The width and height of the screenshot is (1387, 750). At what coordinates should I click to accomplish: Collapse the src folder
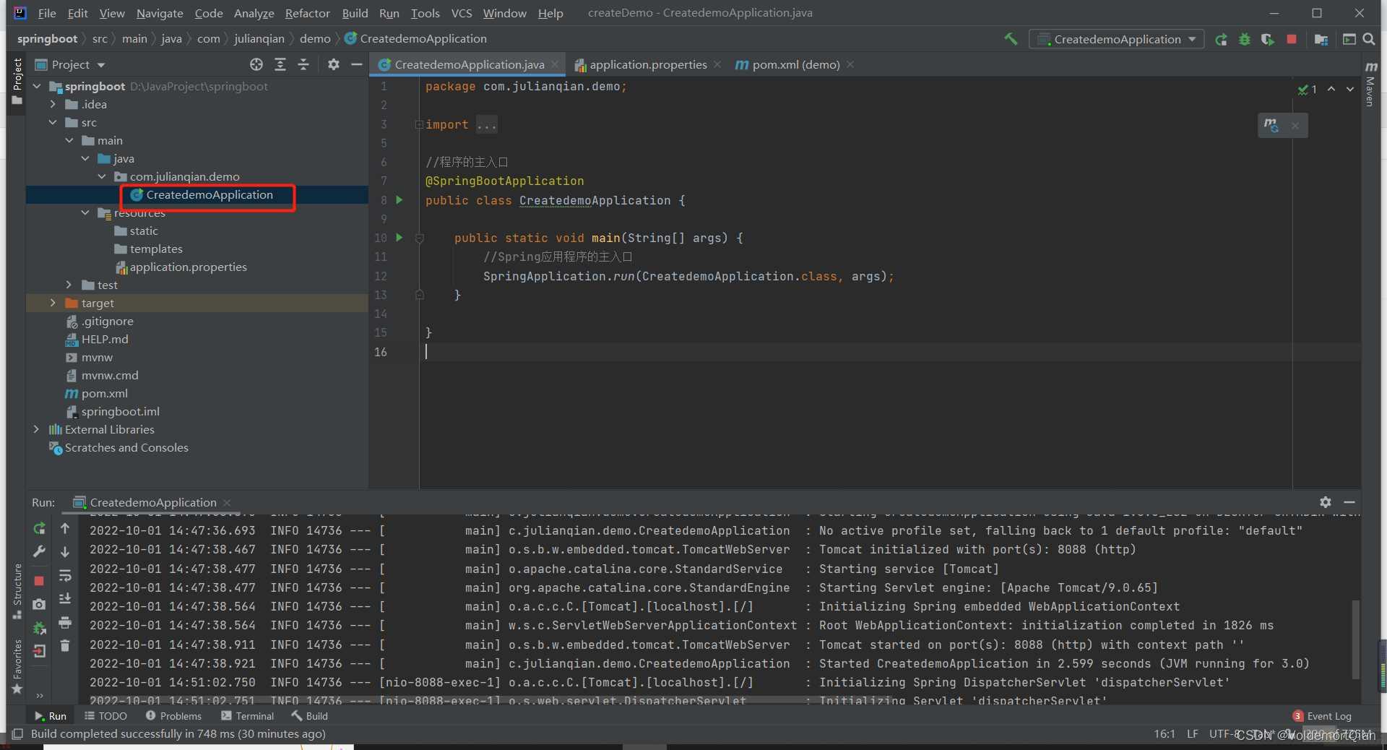[53, 122]
